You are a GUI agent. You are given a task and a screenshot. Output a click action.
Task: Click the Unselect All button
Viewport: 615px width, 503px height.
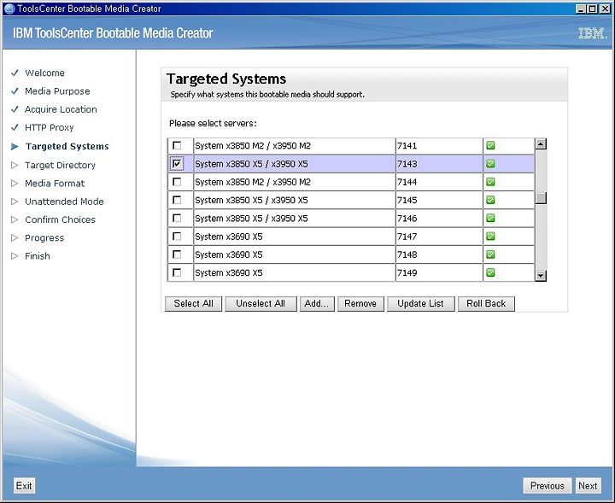tap(261, 303)
